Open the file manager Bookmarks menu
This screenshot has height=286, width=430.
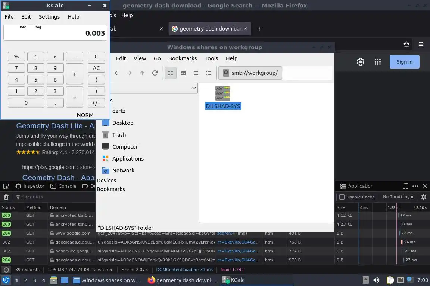183,58
